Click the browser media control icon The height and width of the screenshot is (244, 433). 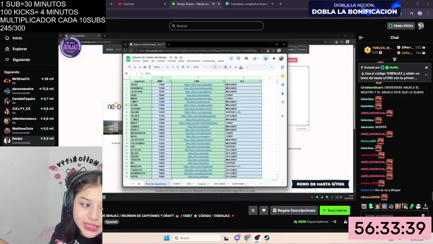412,14
